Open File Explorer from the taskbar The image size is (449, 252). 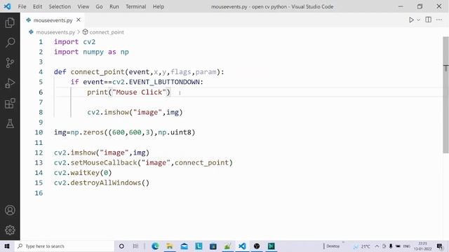click(x=170, y=246)
